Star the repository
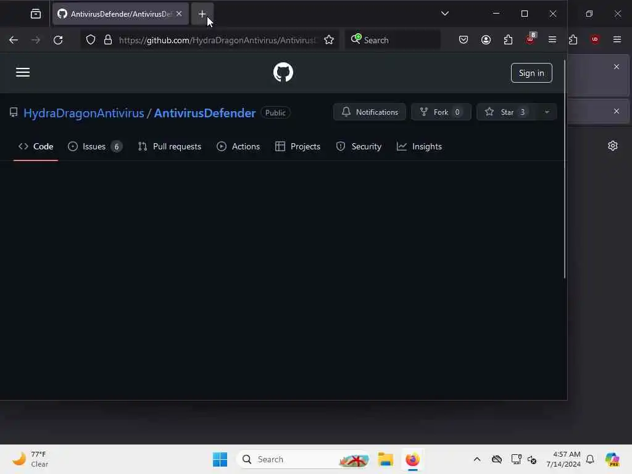 [507, 112]
